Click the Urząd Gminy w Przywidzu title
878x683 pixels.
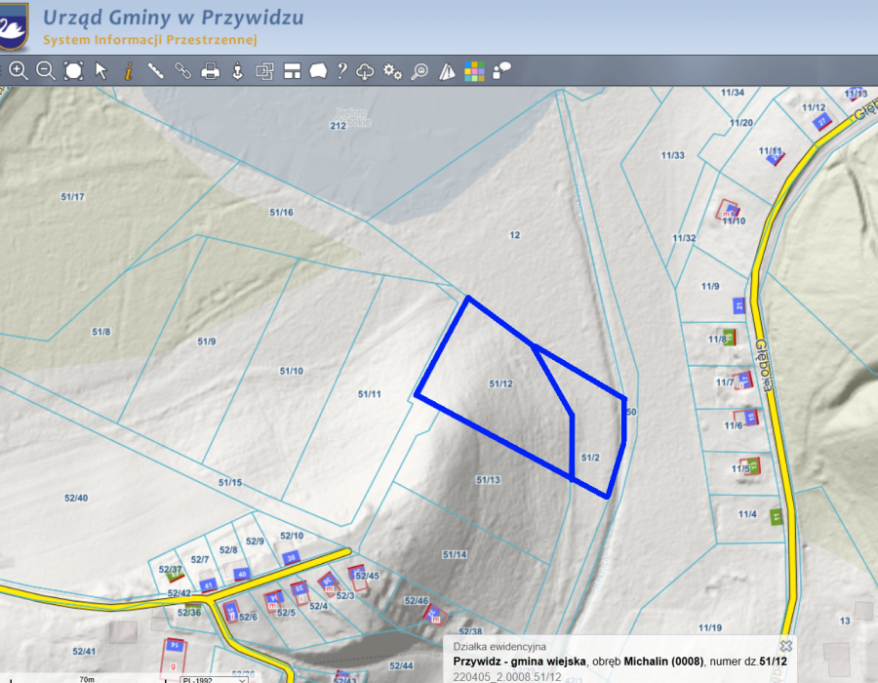[x=173, y=18]
